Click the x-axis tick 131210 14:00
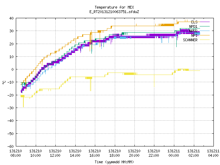This screenshot has height=165, width=220. tap(75, 153)
